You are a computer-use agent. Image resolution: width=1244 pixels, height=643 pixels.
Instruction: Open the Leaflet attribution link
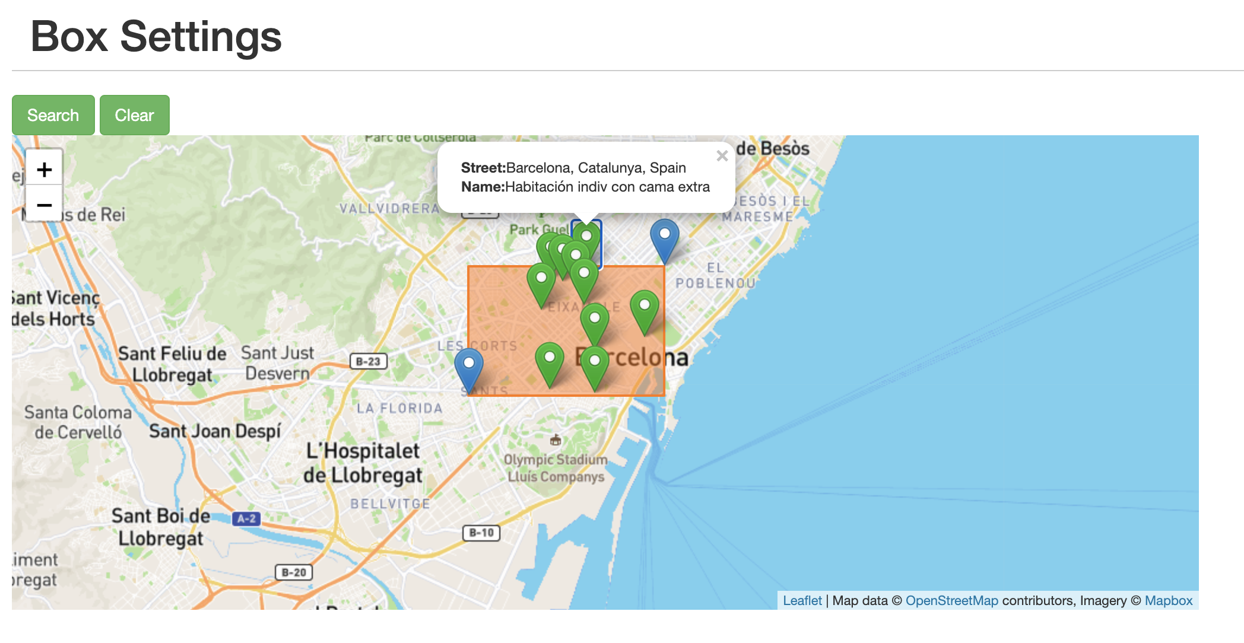pos(802,600)
